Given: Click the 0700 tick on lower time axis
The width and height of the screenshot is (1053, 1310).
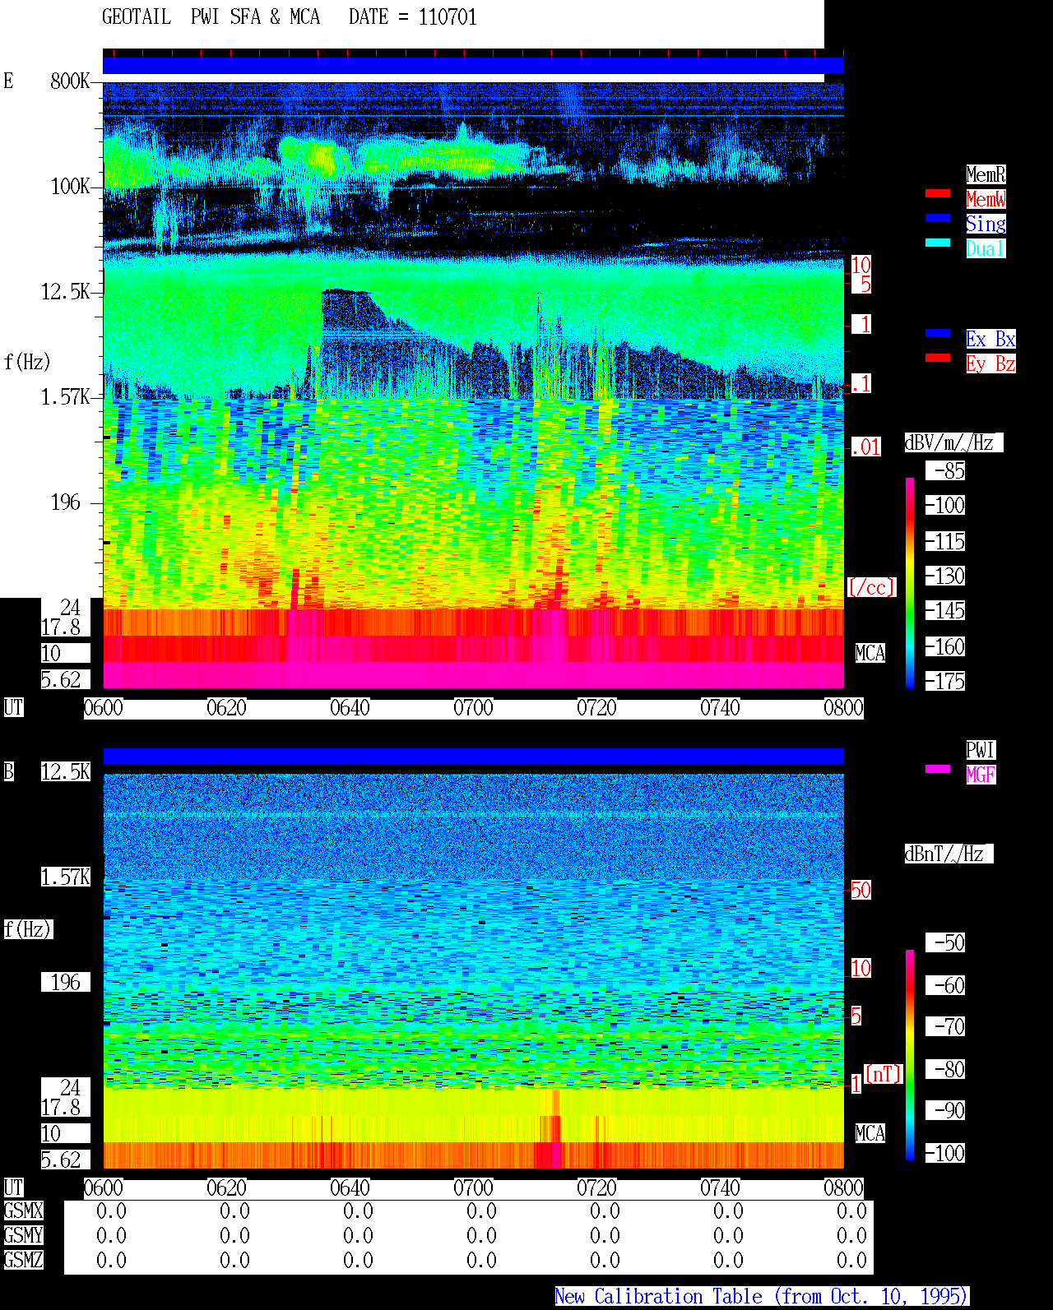Looking at the screenshot, I should [473, 1188].
